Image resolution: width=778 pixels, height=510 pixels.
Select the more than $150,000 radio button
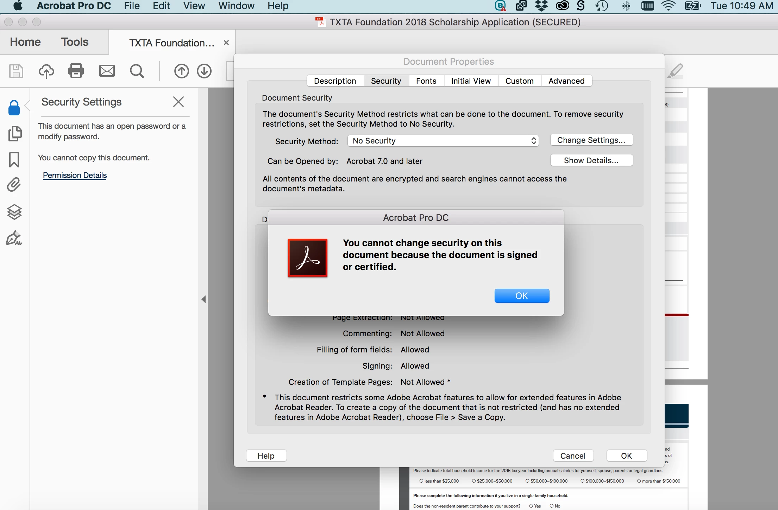point(639,481)
